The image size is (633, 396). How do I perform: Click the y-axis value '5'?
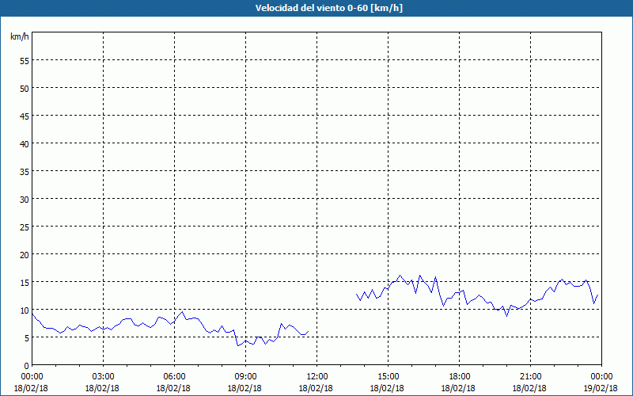[x=27, y=338]
